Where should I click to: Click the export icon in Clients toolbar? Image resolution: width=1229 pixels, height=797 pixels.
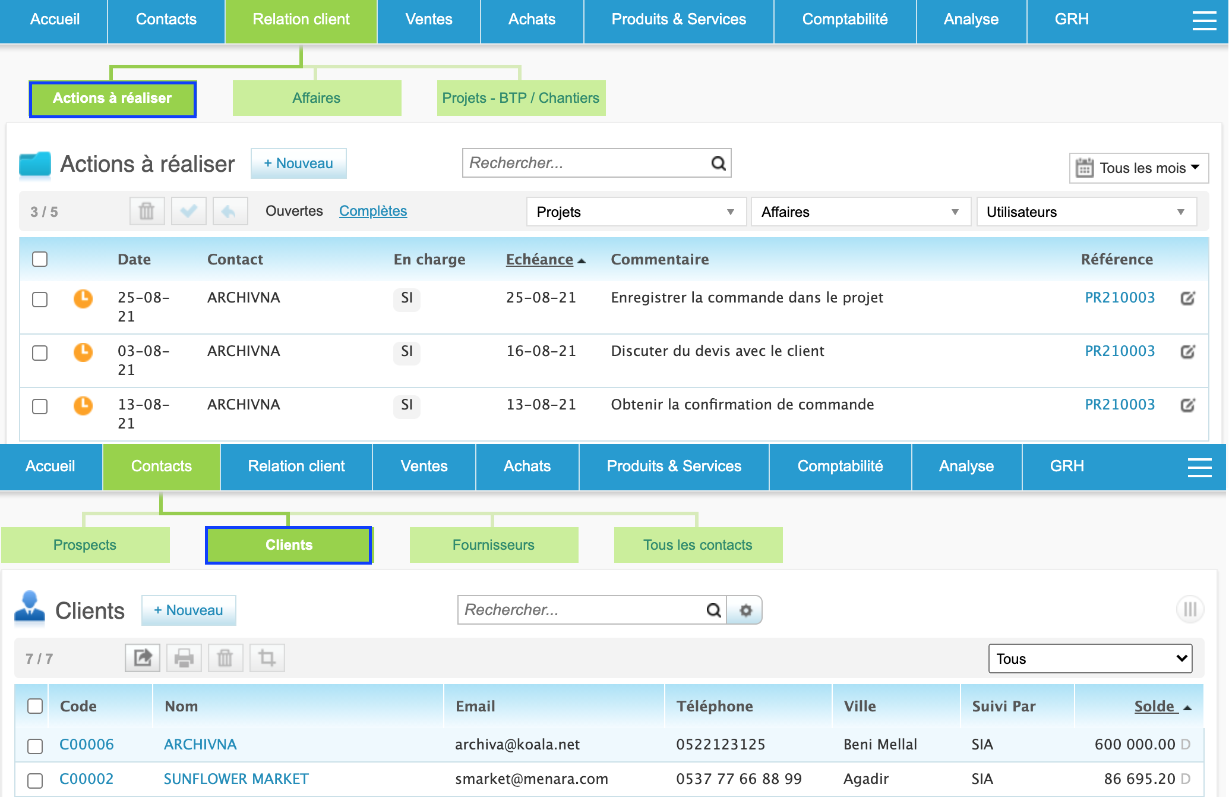(x=143, y=658)
